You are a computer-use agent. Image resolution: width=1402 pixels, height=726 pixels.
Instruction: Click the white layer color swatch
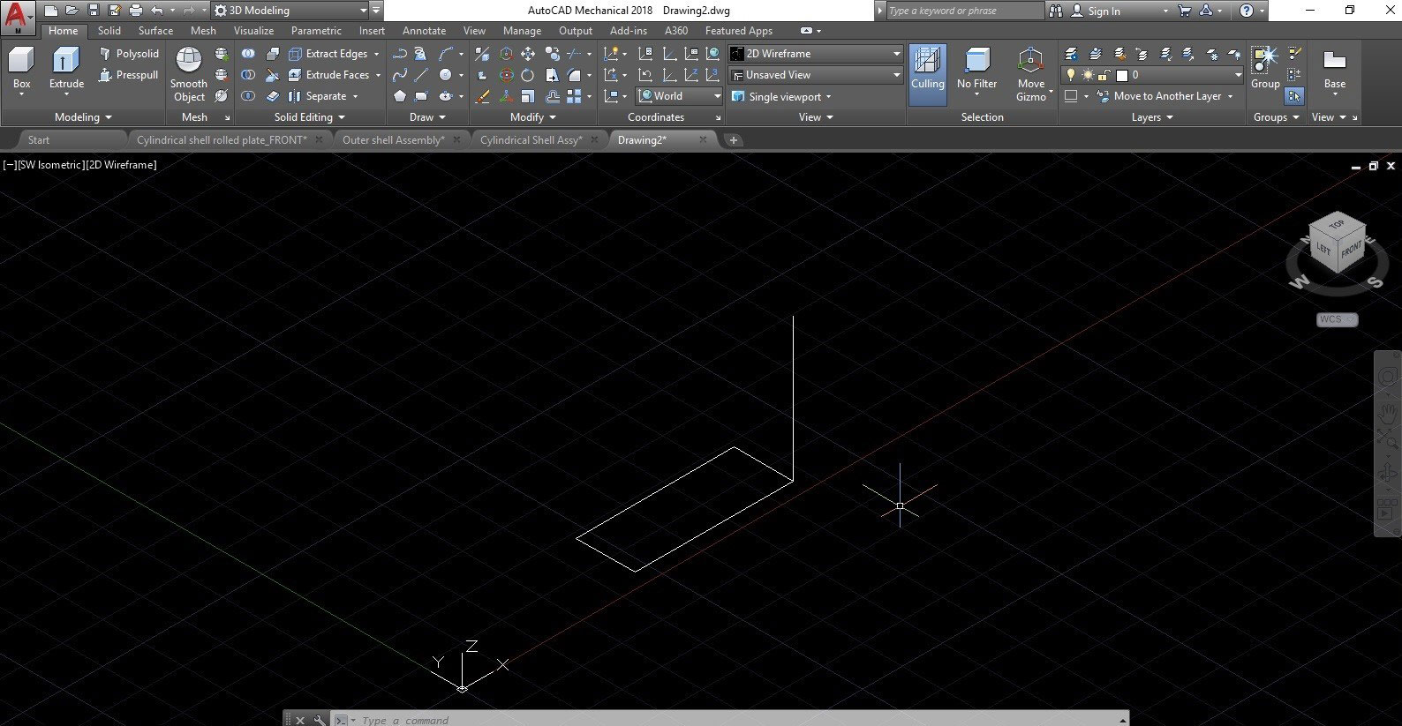click(1121, 75)
